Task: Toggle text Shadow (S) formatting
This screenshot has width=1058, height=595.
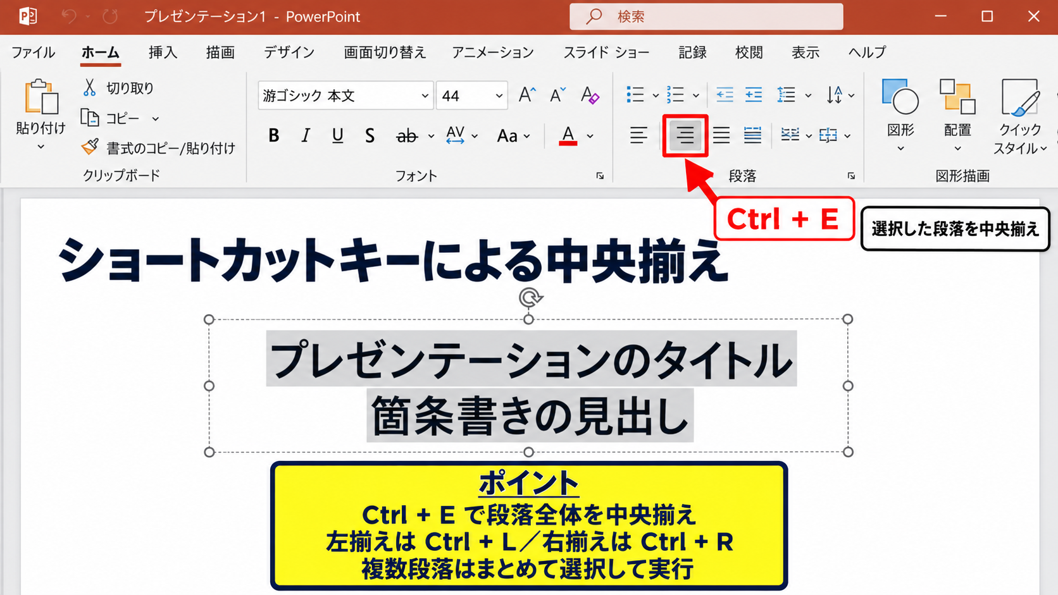Action: click(370, 135)
